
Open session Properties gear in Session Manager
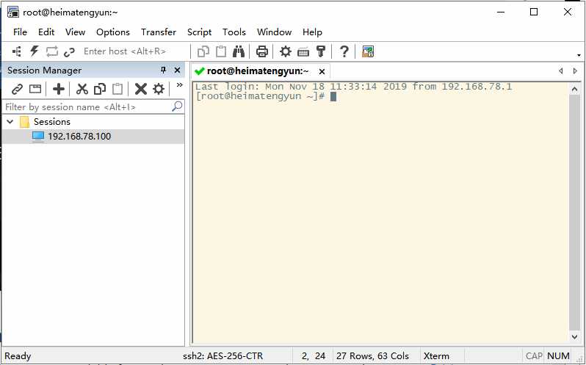click(159, 89)
